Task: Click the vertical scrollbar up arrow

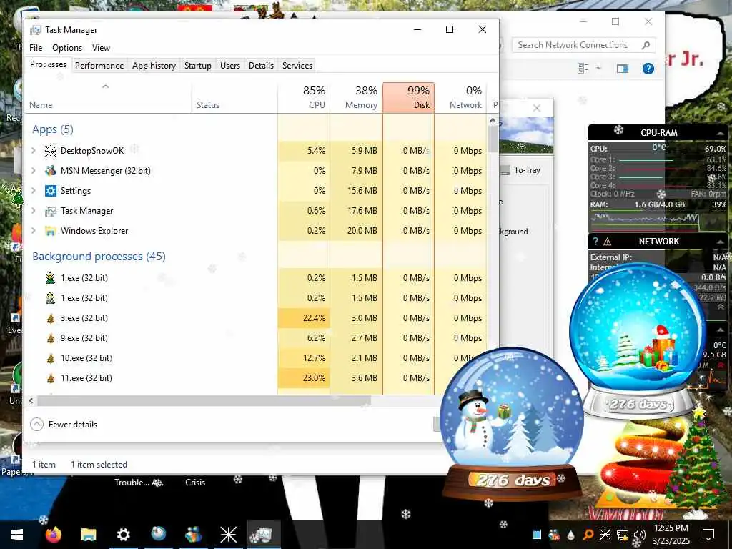Action: tap(493, 120)
